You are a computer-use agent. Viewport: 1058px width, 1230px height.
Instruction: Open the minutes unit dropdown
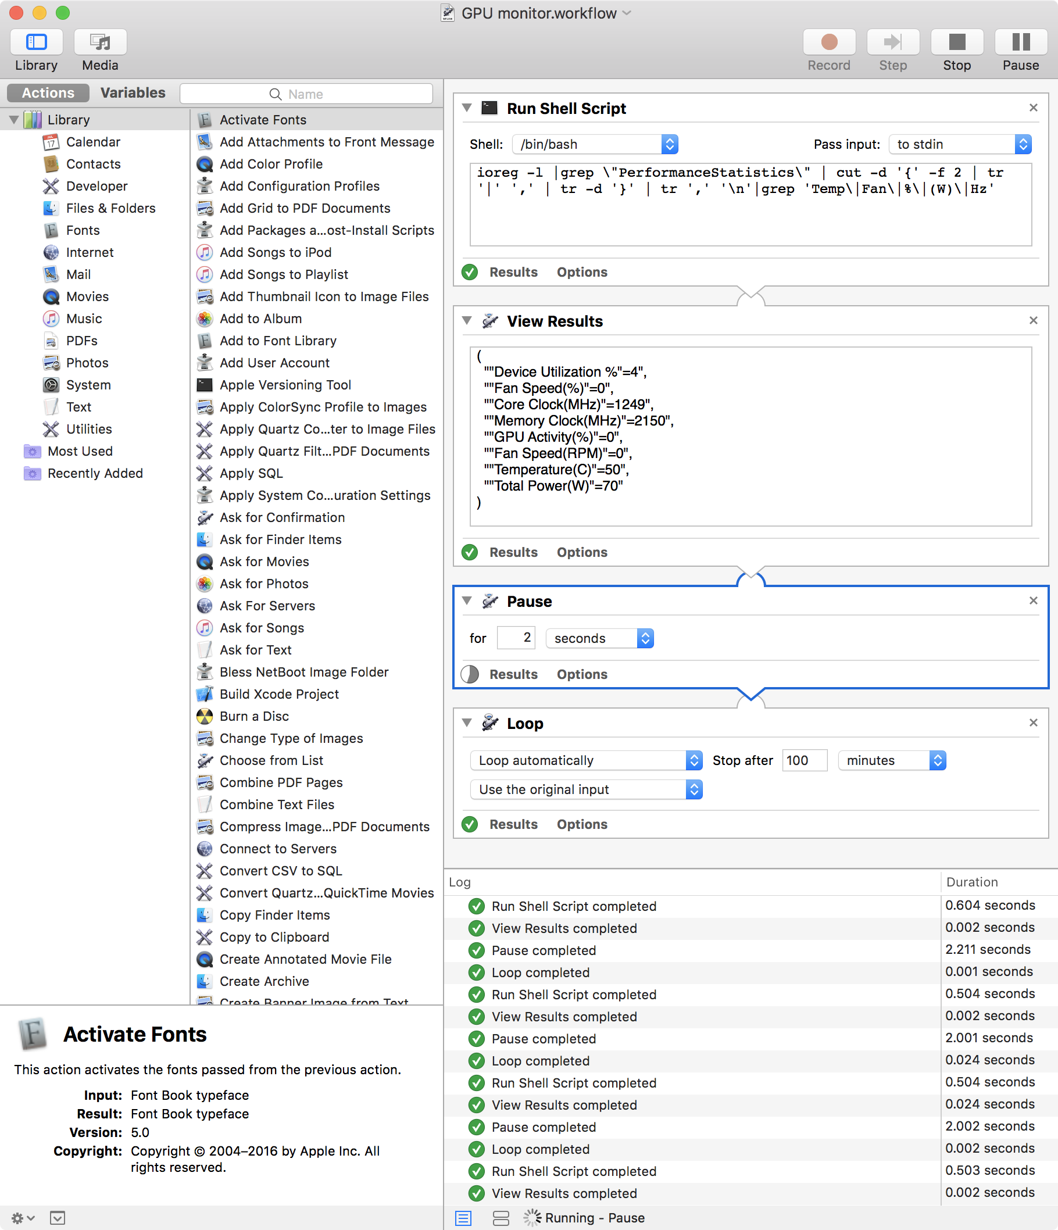[892, 760]
